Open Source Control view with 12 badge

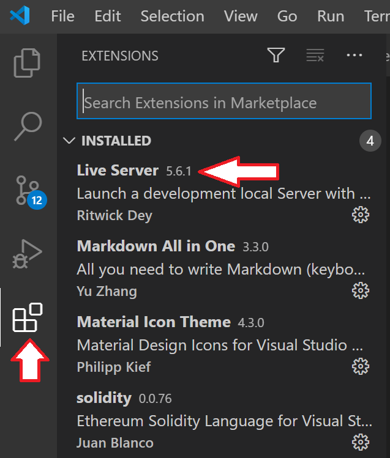pos(31,191)
